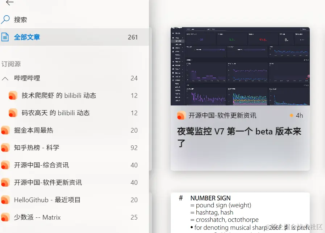Open the 掘金本周最热 feed
The image size is (325, 233).
[74, 130]
